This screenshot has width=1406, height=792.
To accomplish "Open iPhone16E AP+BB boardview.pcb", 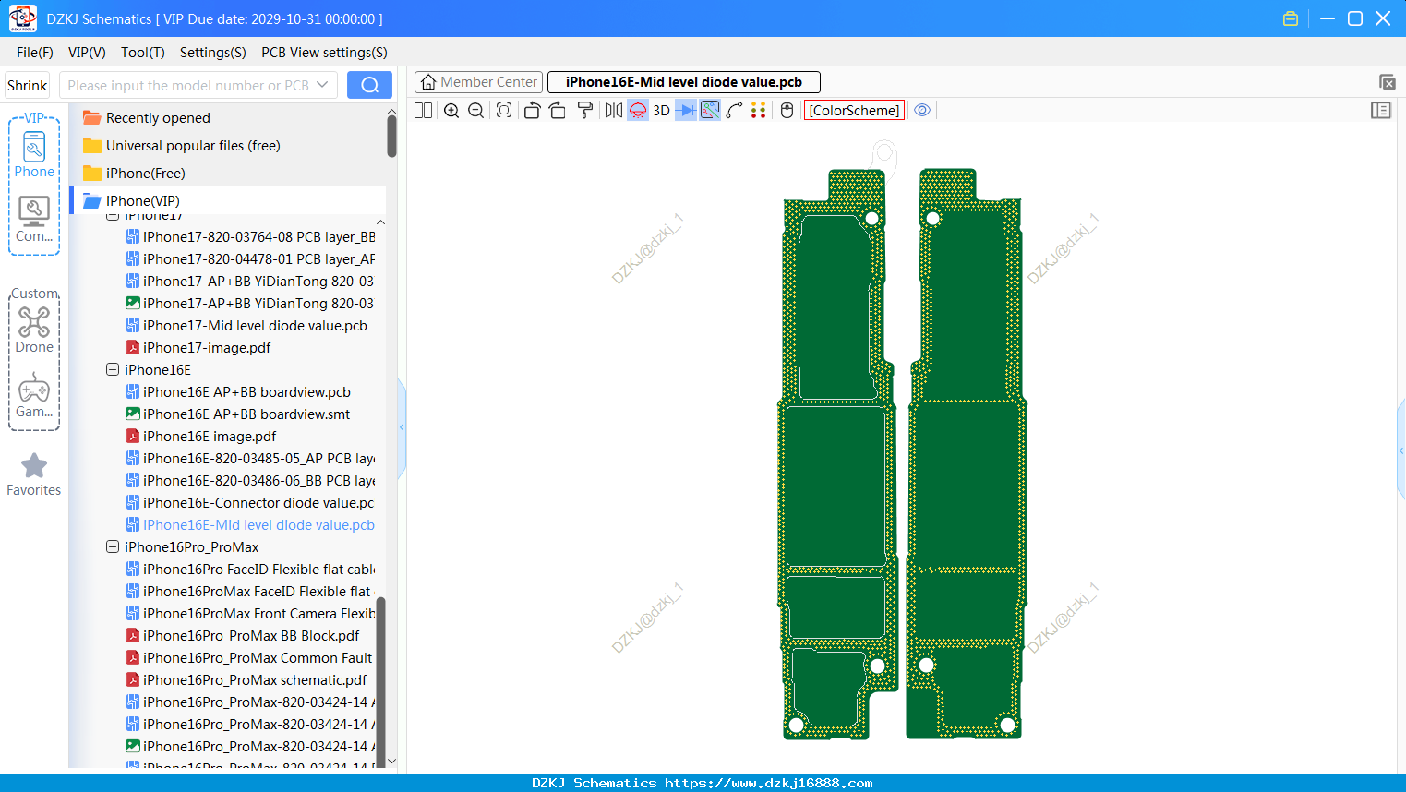I will 246,392.
